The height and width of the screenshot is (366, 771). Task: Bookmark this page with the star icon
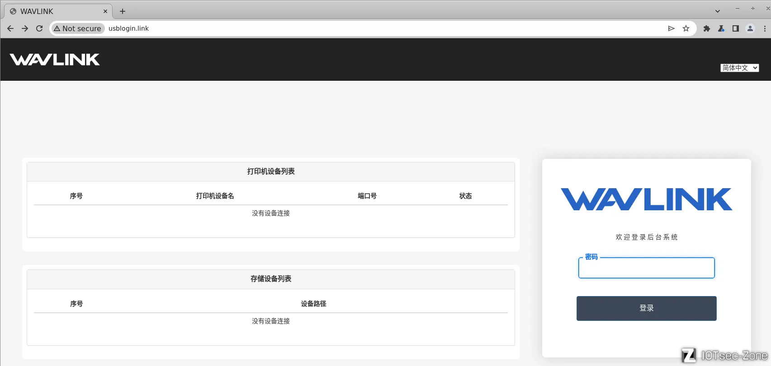[x=686, y=28]
